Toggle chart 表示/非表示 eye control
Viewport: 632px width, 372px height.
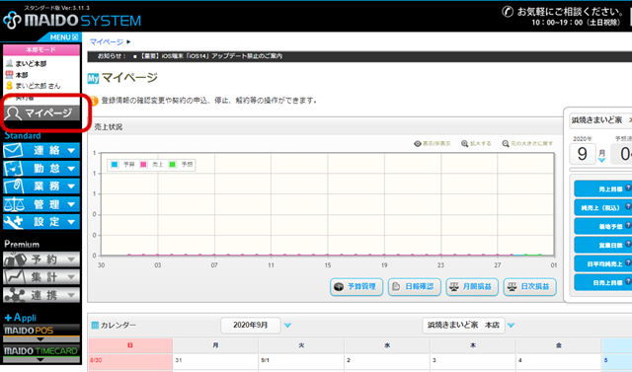tap(433, 144)
